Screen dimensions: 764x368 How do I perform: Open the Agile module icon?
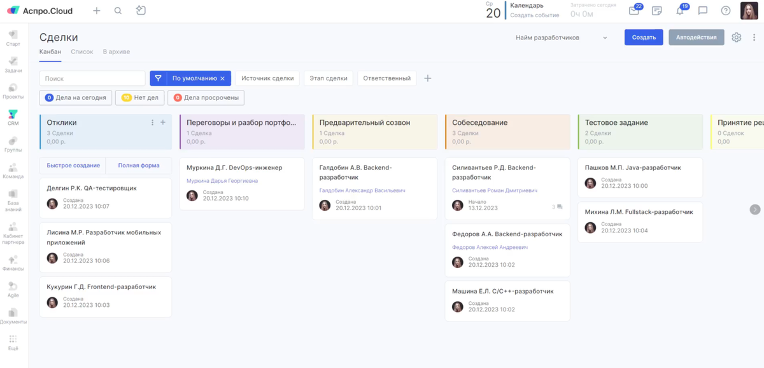(13, 290)
